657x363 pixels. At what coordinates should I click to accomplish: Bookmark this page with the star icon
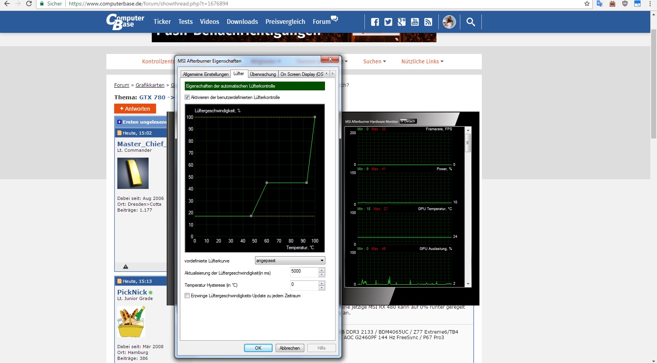pos(587,4)
